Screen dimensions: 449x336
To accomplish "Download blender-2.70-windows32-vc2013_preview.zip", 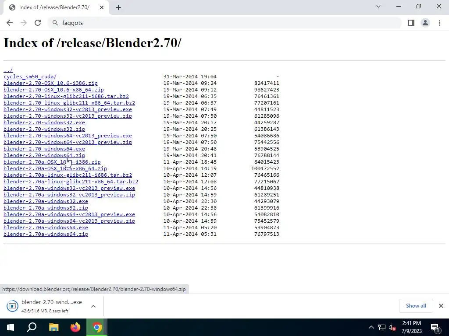I will (68, 116).
